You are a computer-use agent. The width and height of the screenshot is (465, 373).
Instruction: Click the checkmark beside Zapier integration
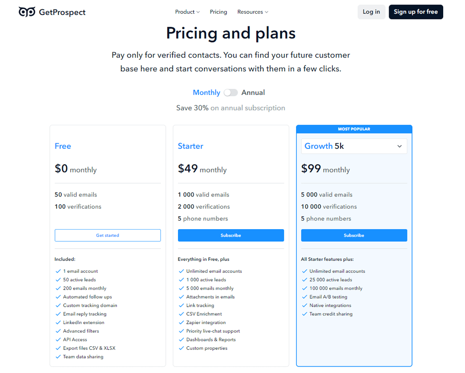point(181,322)
